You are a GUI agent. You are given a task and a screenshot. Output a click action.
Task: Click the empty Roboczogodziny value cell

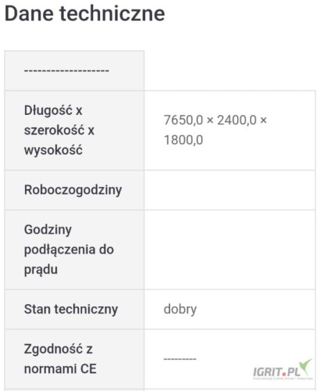tap(230, 190)
